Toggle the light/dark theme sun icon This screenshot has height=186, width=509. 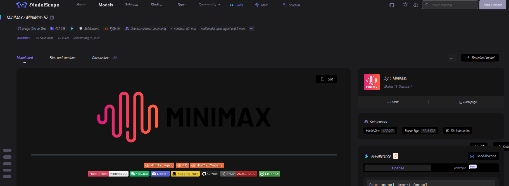405,5
